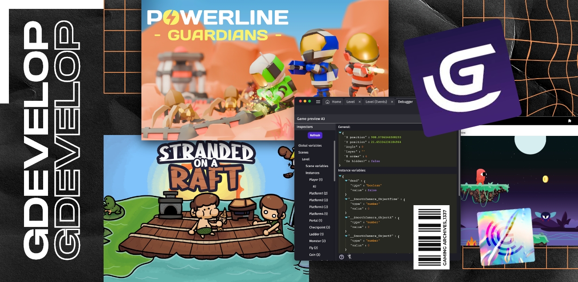Click the Y position value 21.65334236184964
This screenshot has width=578, height=282.
click(385, 142)
